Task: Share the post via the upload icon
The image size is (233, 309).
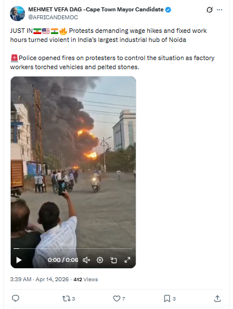Action: tap(217, 299)
